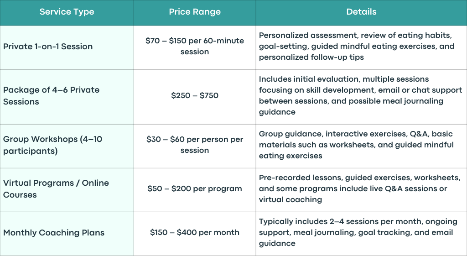Click the $30 – $60 per person price
This screenshot has width=467, height=256.
(x=195, y=145)
